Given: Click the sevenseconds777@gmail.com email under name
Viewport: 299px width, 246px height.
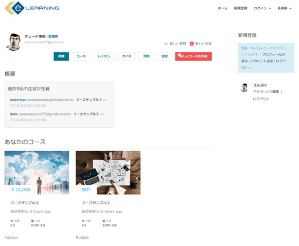Looking at the screenshot, I should [44, 42].
